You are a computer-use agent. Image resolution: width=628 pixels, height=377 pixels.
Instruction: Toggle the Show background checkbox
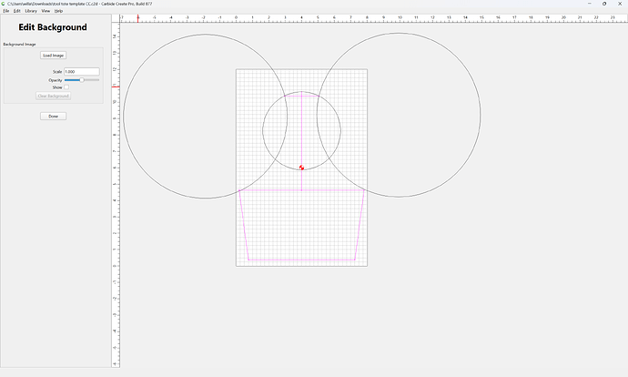coord(66,87)
